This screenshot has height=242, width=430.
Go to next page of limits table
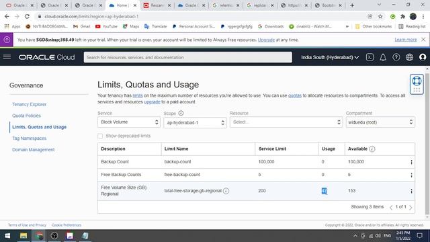(x=411, y=207)
